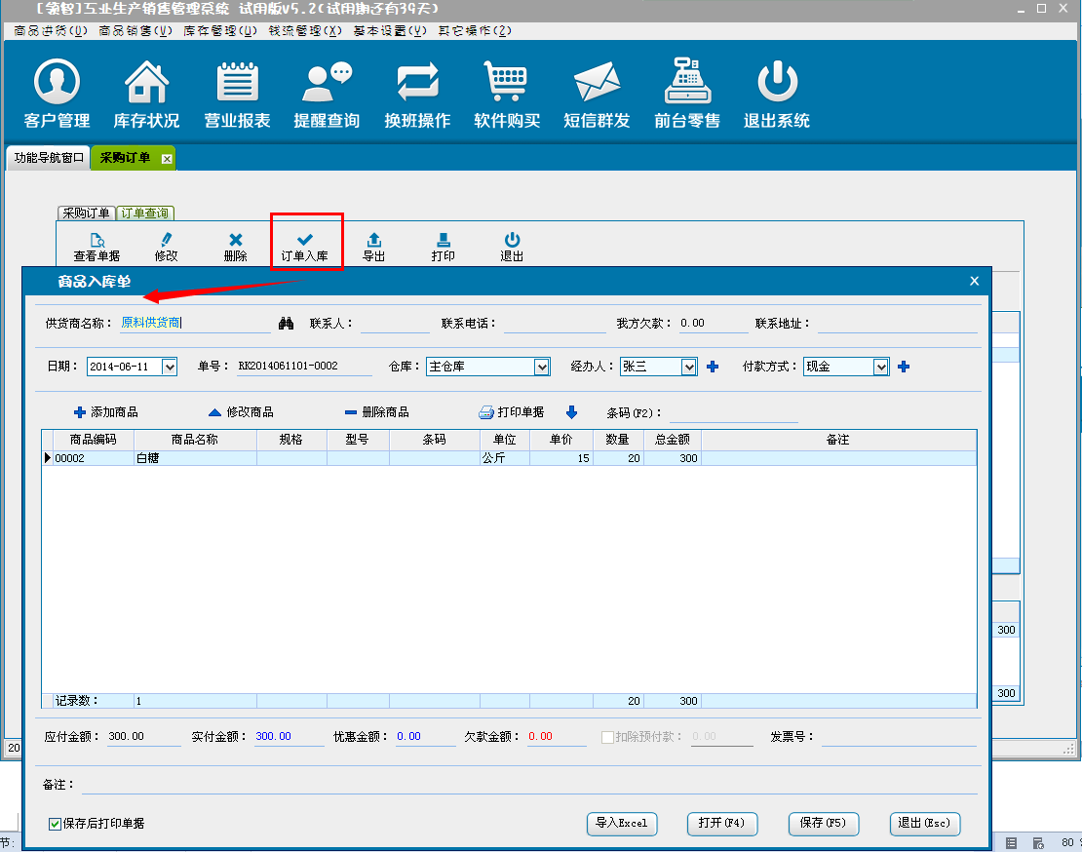
Task: Open 前台零售 cash register icon
Action: [687, 83]
